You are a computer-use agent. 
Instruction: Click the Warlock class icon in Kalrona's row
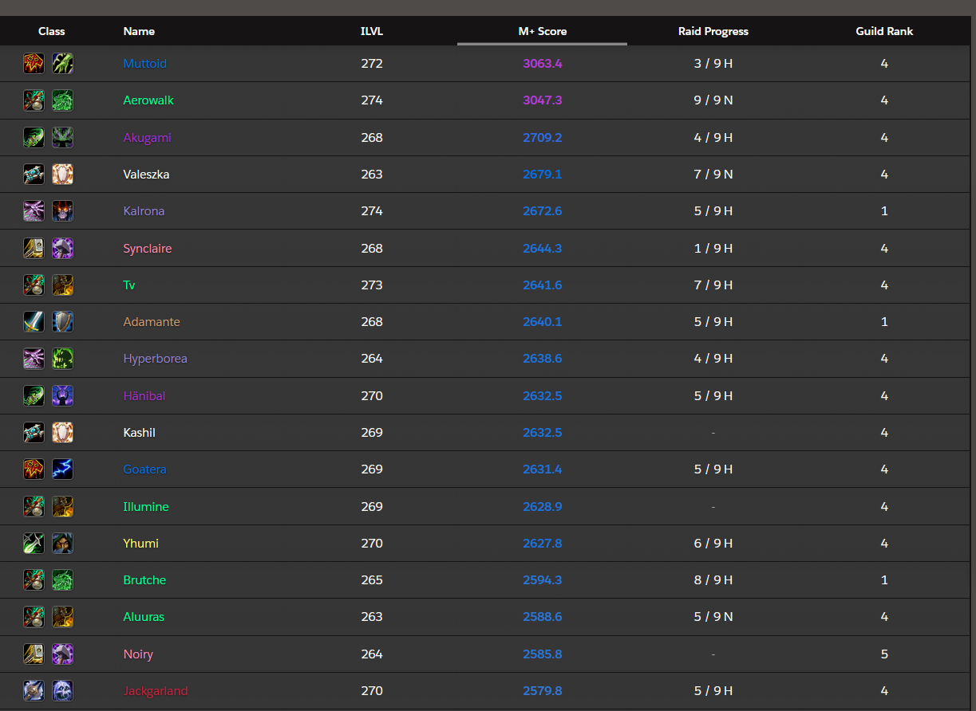pyautogui.click(x=34, y=211)
